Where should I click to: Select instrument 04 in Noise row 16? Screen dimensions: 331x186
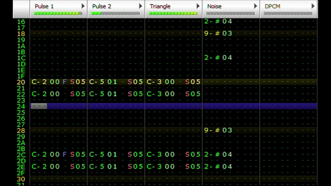click(x=227, y=21)
